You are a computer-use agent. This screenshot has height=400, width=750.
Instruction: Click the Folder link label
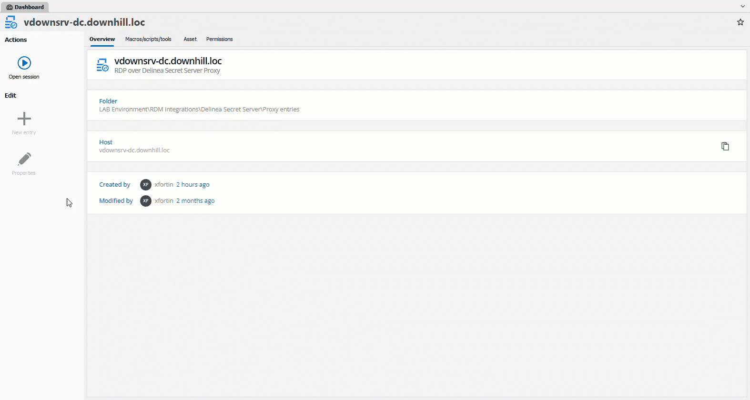108,101
